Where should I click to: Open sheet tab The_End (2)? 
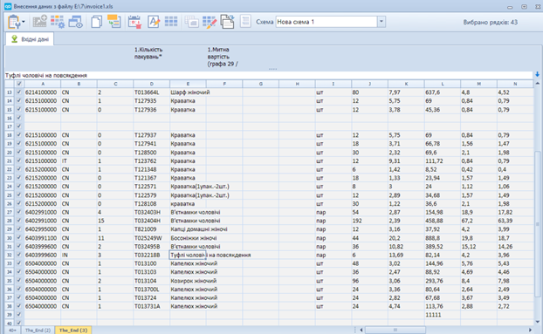38,331
